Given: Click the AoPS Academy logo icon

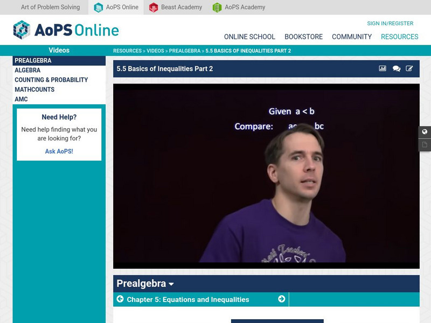Looking at the screenshot, I should point(215,8).
